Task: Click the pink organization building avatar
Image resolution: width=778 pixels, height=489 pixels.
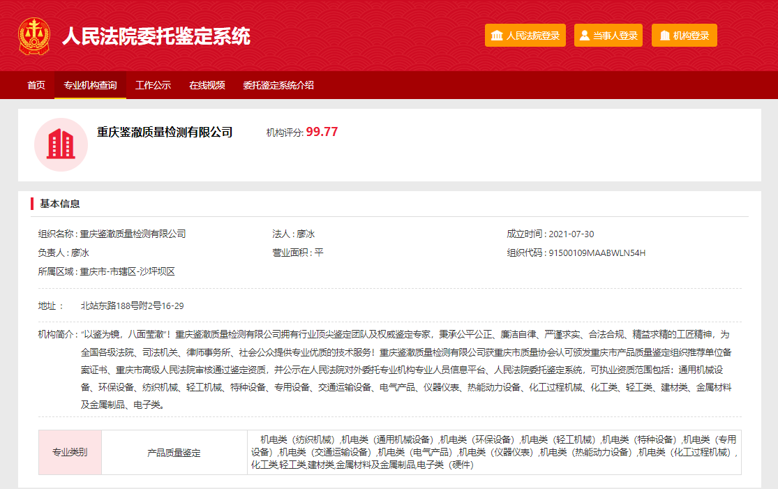Action: tap(61, 144)
